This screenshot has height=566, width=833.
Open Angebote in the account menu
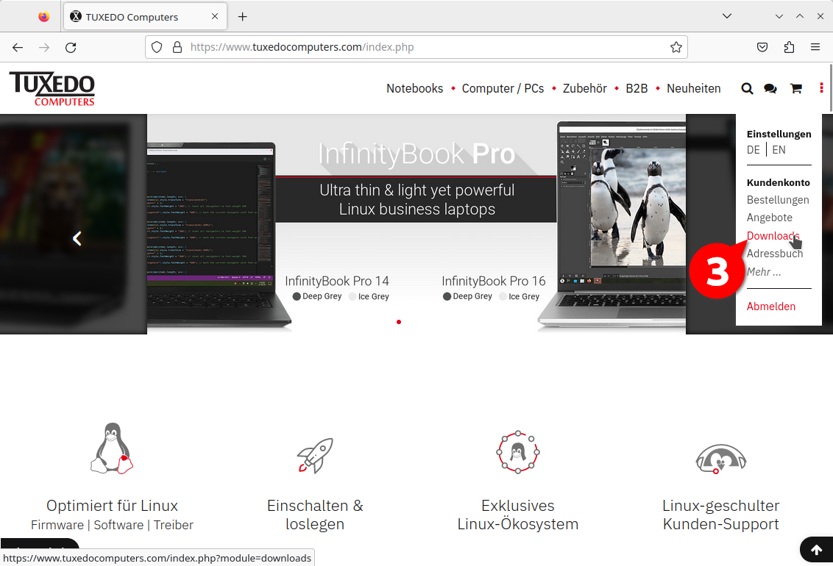pyautogui.click(x=769, y=218)
